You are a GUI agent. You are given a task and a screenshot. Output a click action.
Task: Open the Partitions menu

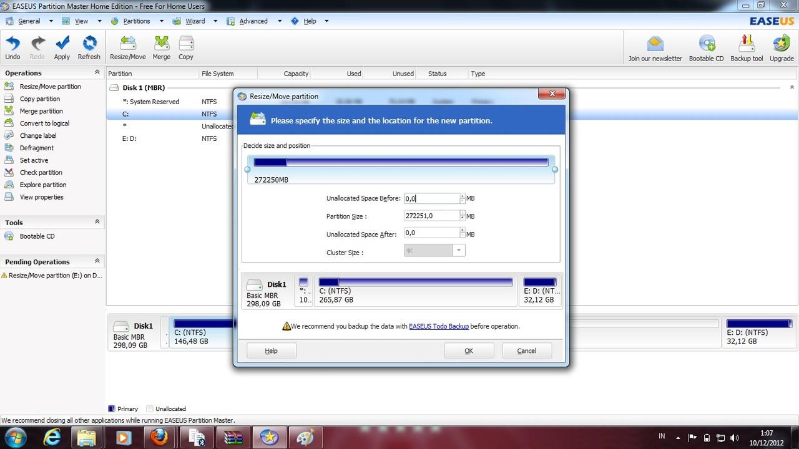coord(136,21)
